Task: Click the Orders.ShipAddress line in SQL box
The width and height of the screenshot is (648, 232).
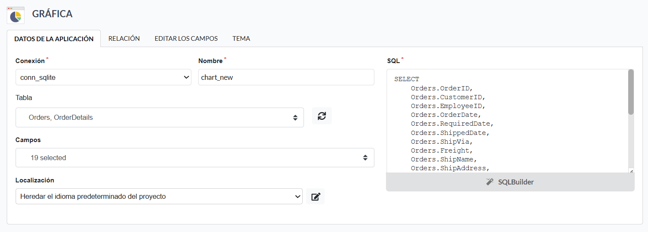Action: tap(450, 168)
